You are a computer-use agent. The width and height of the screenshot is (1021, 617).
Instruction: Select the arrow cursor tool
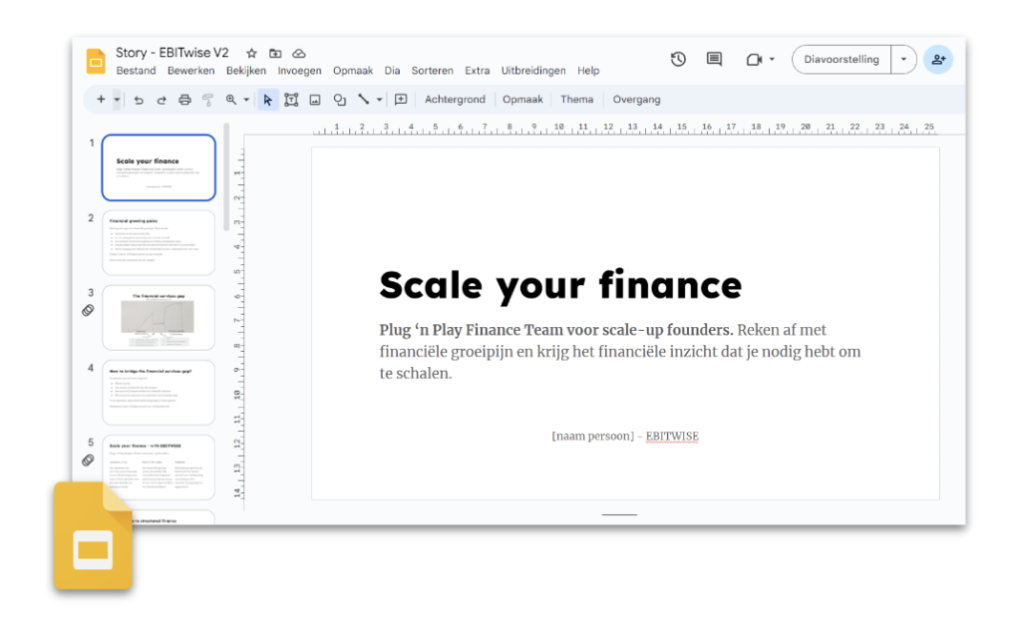[267, 100]
